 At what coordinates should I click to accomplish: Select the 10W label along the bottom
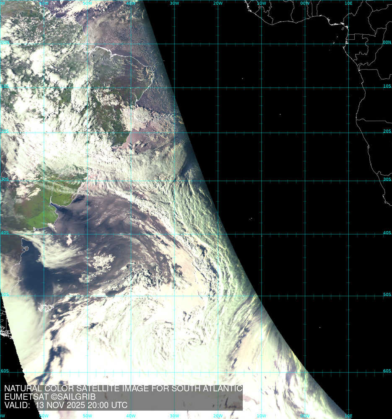coord(262,416)
